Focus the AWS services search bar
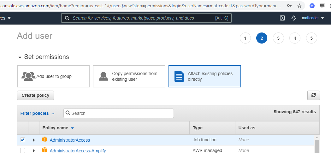This screenshot has height=153, width=331. (146, 18)
